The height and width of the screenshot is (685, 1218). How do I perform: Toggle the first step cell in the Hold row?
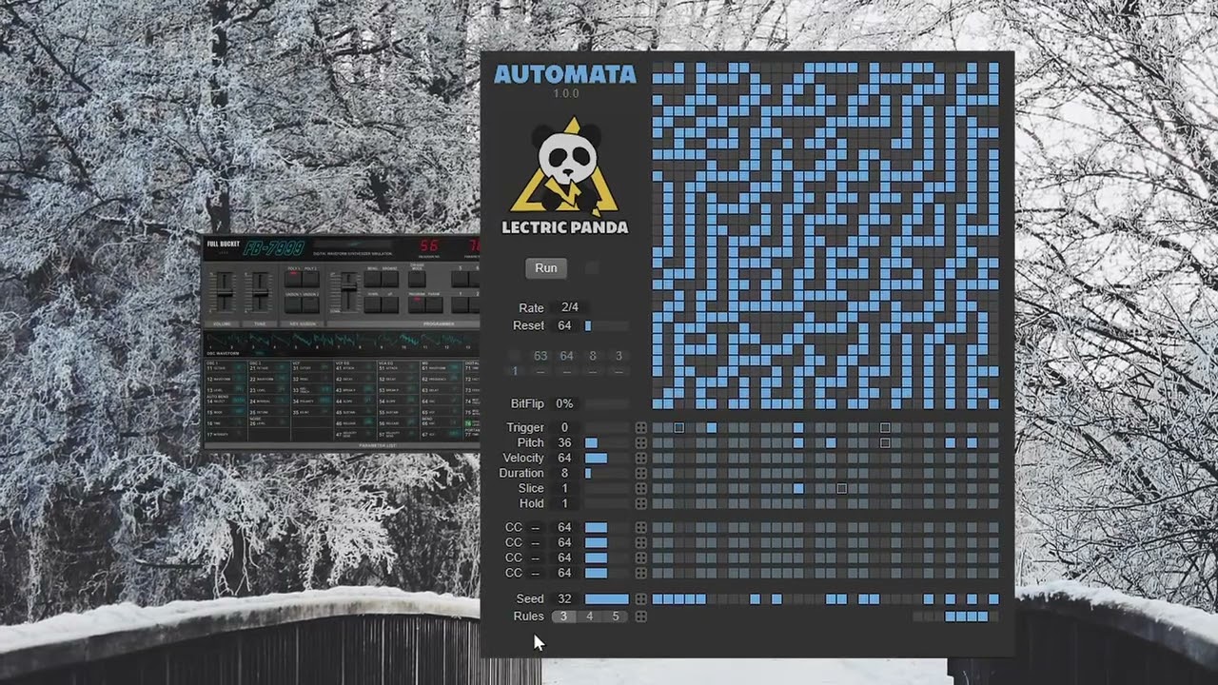[657, 504]
